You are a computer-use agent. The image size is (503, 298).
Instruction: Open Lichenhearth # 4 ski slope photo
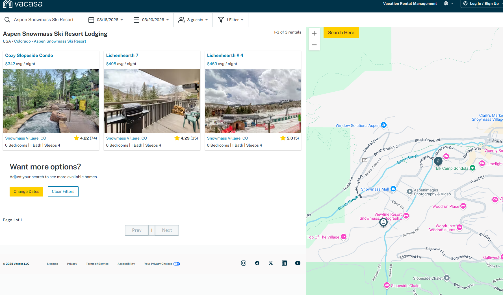point(253,101)
